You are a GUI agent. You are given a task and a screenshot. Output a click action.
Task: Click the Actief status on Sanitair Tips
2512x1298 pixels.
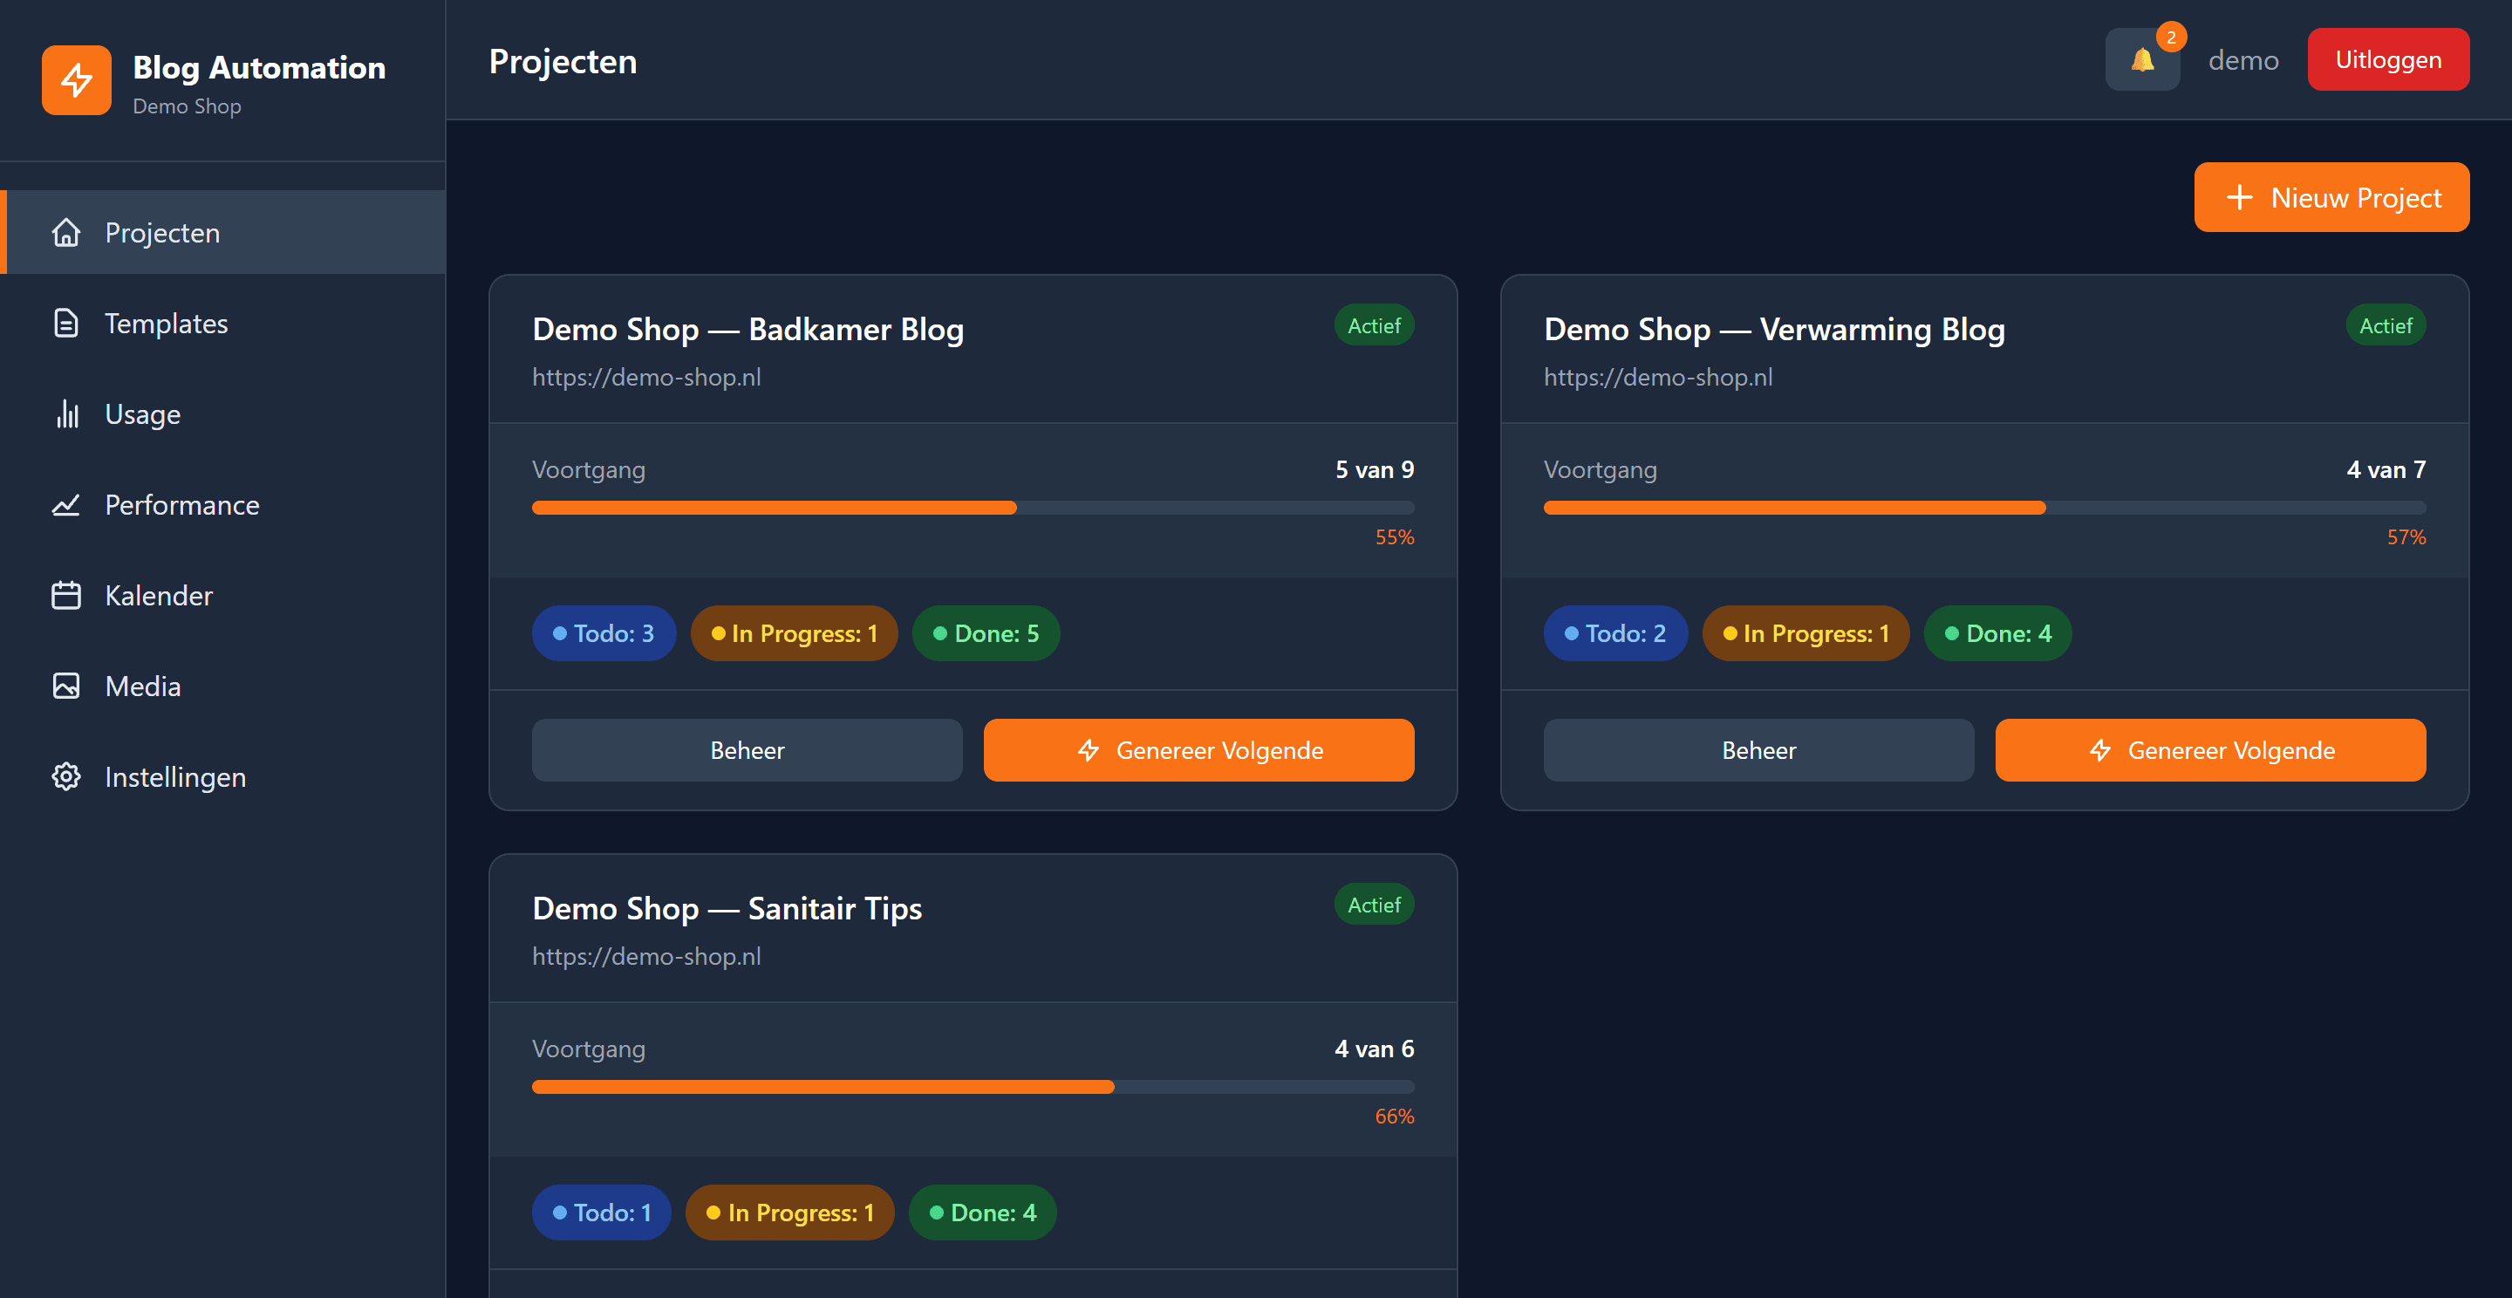pos(1374,905)
